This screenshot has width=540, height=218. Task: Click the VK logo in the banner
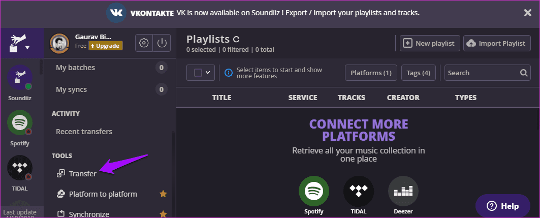(116, 13)
